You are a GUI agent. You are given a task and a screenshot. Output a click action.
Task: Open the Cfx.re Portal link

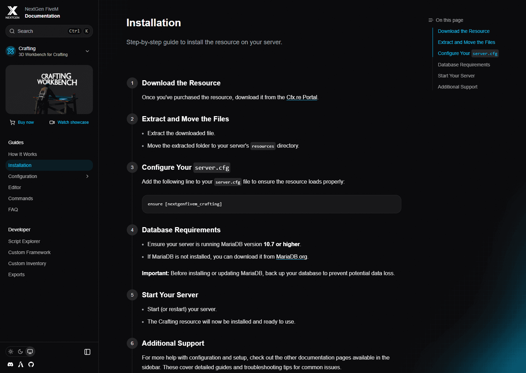[x=302, y=97]
